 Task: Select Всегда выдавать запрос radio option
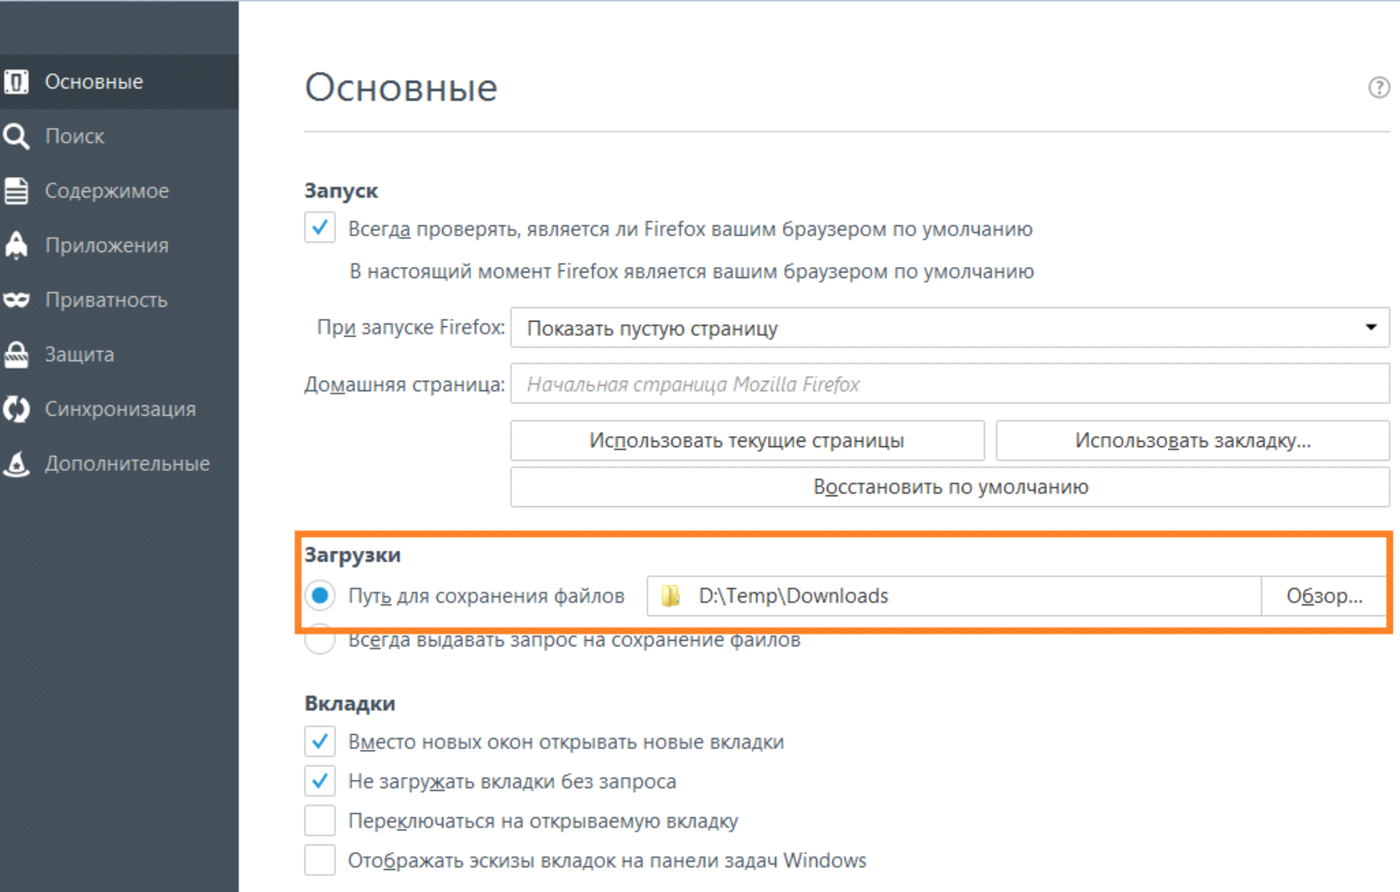pos(319,642)
